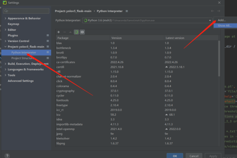
Task: Select the libpng package row
Action: [x=137, y=143]
